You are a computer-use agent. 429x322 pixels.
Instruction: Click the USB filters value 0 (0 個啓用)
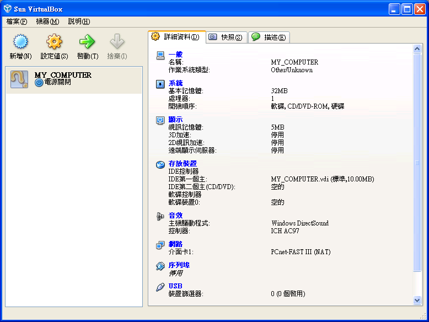(288, 294)
